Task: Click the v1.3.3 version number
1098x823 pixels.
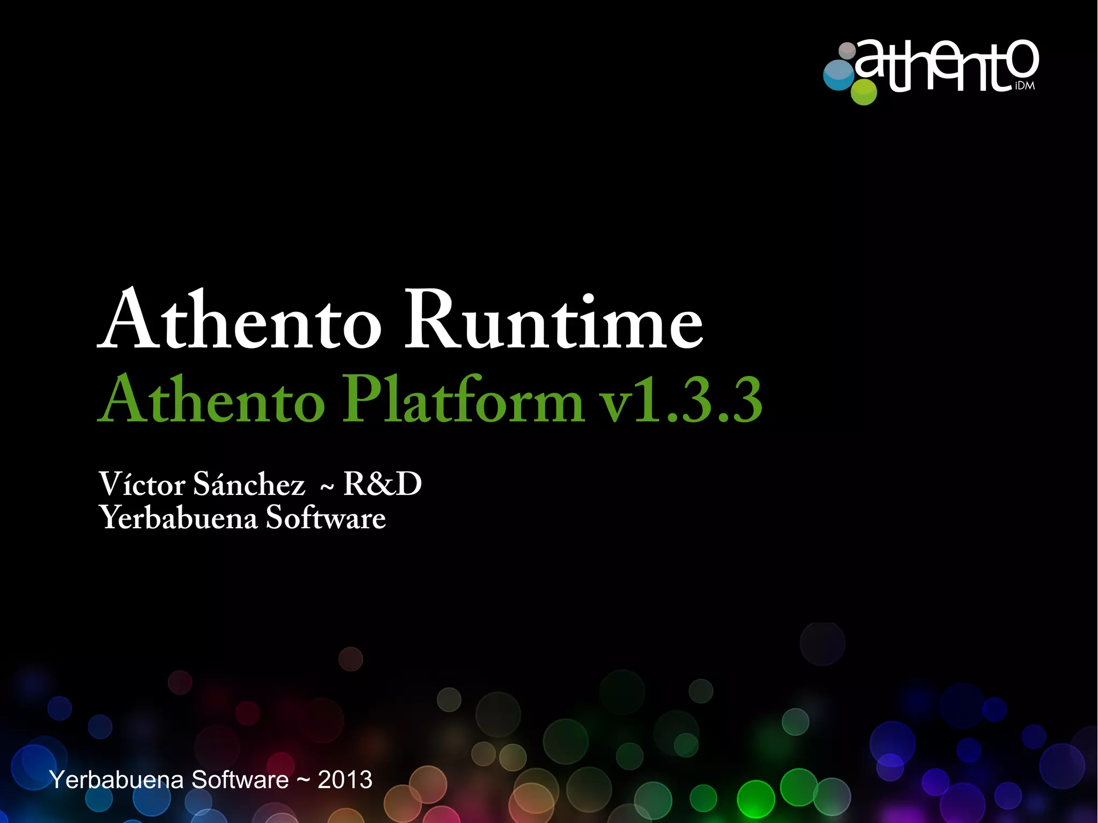Action: tap(681, 401)
